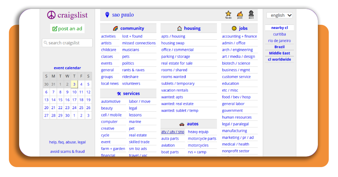338x177 pixels.
Task: Open labor / move services link
Action: (140, 101)
